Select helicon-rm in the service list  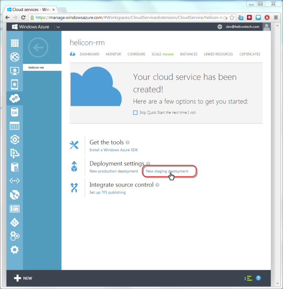pyautogui.click(x=42, y=67)
